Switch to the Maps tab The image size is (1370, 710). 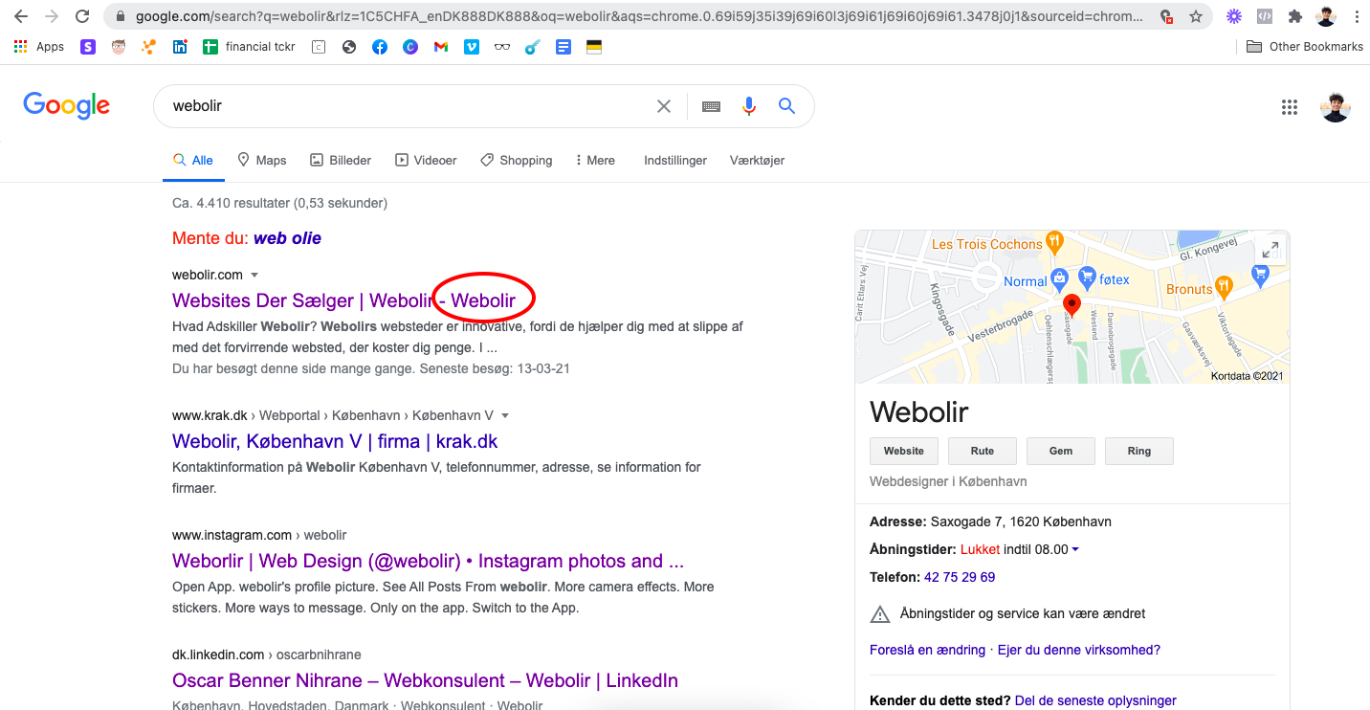tap(261, 160)
